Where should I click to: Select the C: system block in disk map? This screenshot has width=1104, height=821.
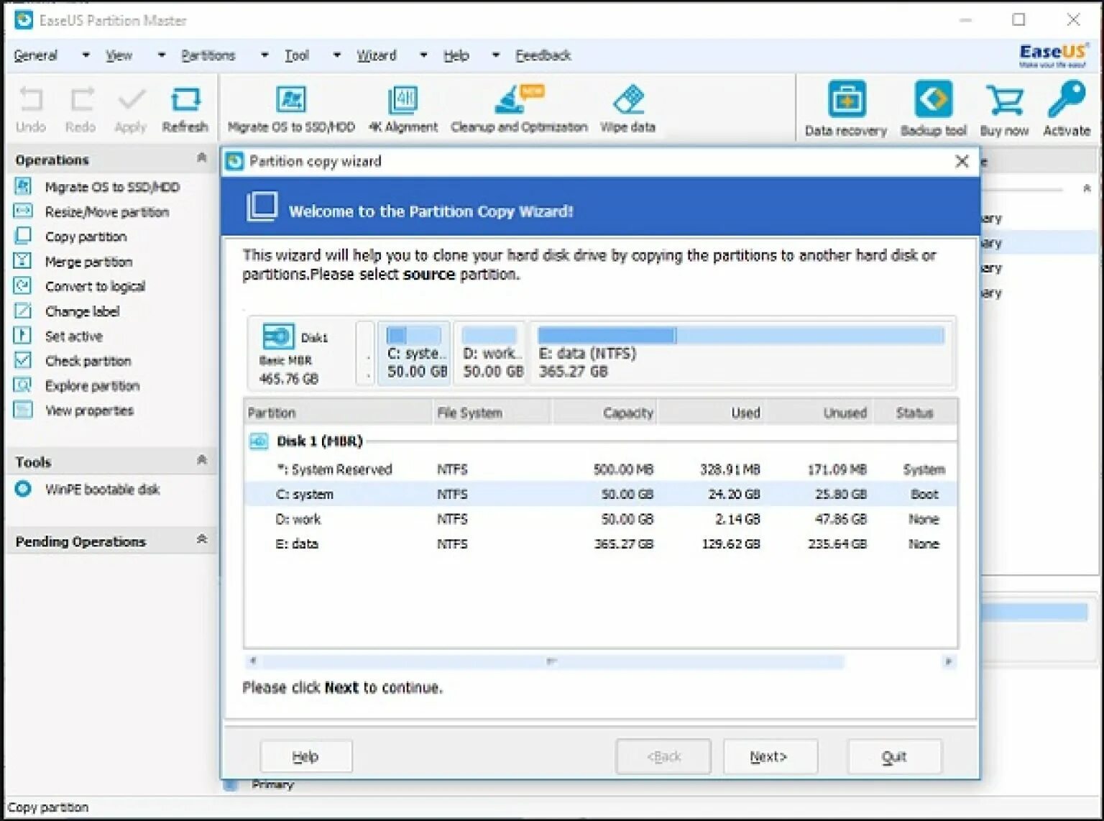[x=414, y=354]
